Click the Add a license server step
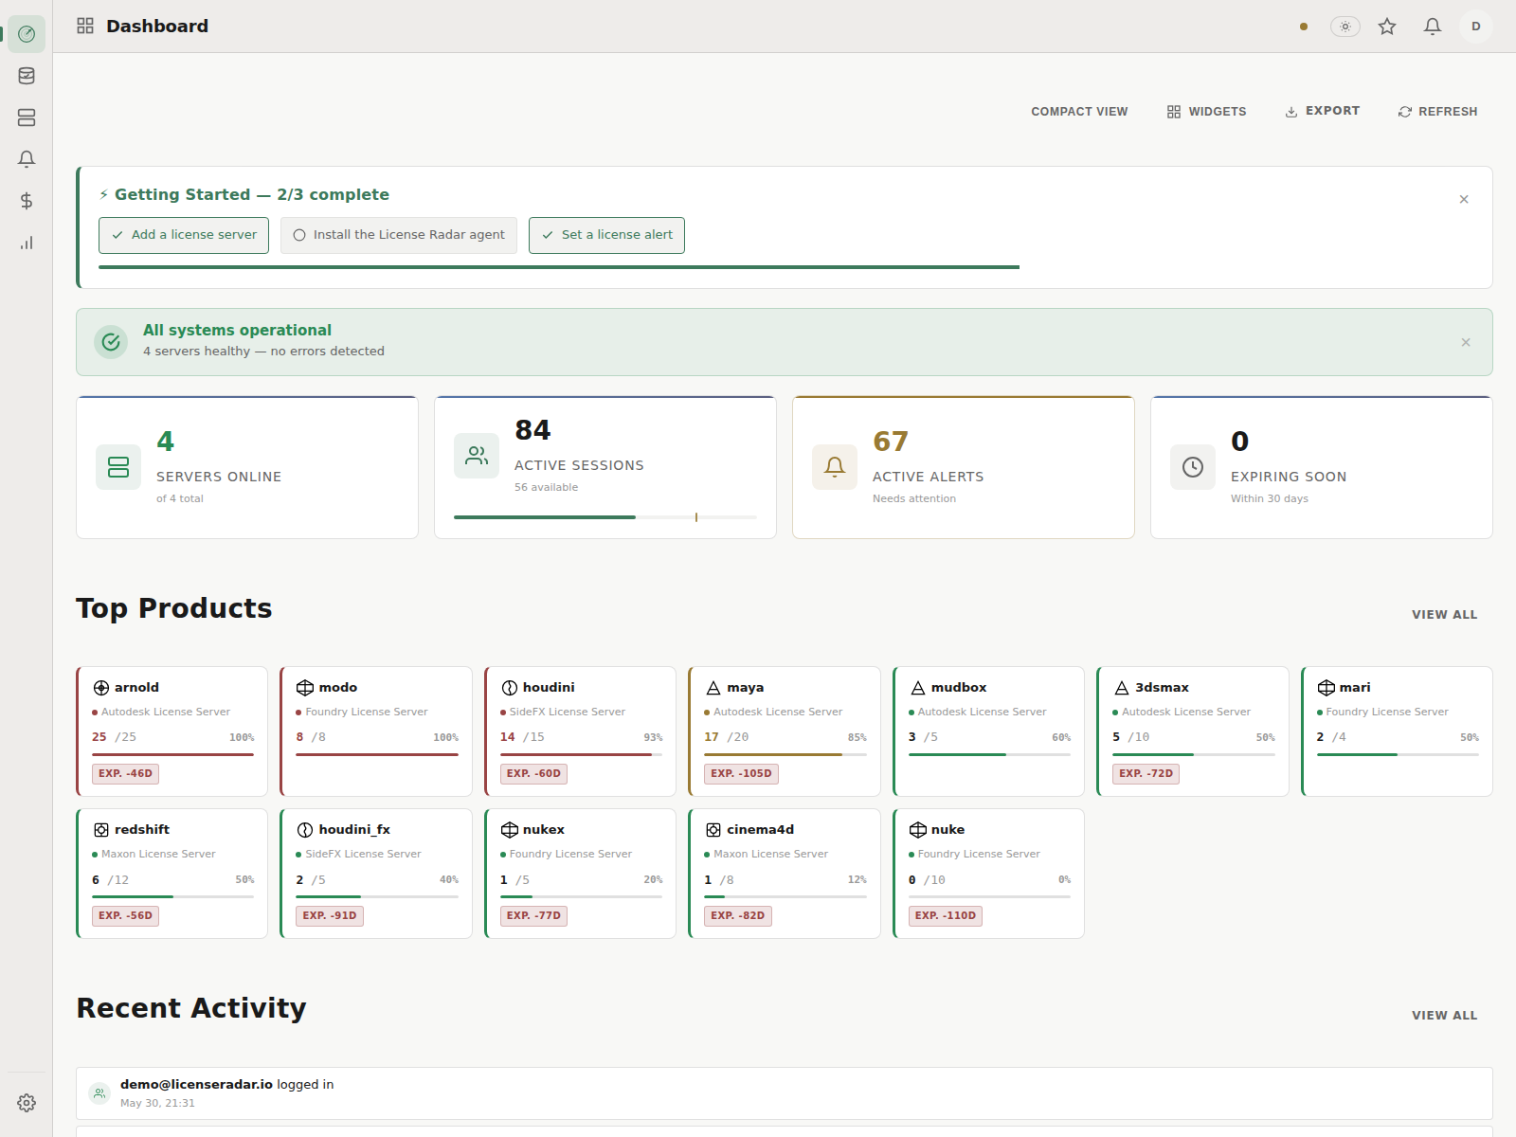Viewport: 1516px width, 1137px height. tap(184, 235)
